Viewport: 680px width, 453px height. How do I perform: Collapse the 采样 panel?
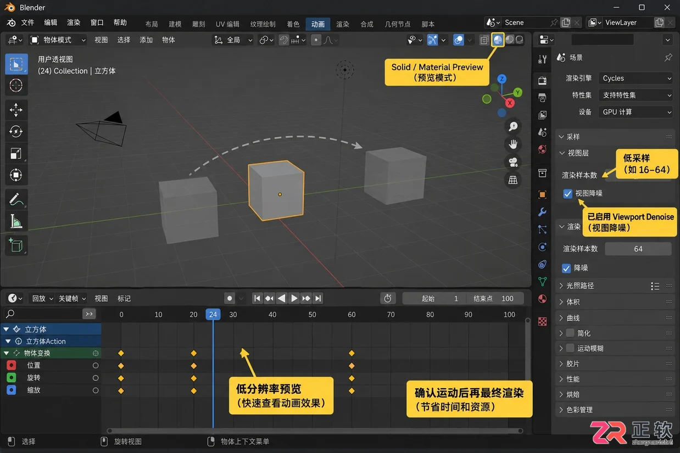point(615,137)
